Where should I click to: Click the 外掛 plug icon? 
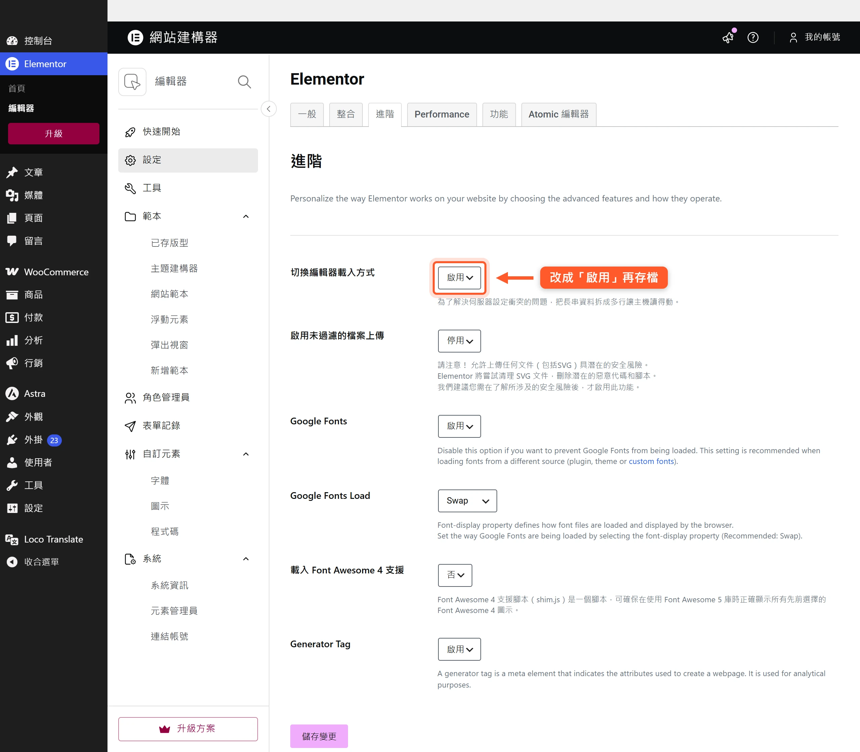click(12, 439)
